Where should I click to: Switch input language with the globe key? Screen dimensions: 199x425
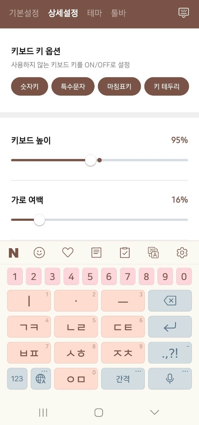[x=41, y=379]
